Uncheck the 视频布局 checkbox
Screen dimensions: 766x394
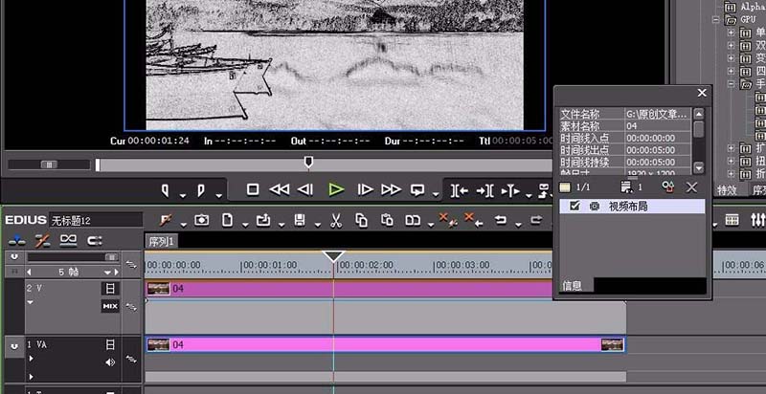[575, 207]
